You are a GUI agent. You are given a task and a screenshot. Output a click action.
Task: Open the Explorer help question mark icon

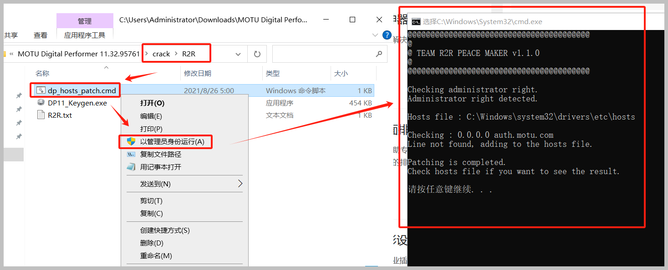point(387,35)
